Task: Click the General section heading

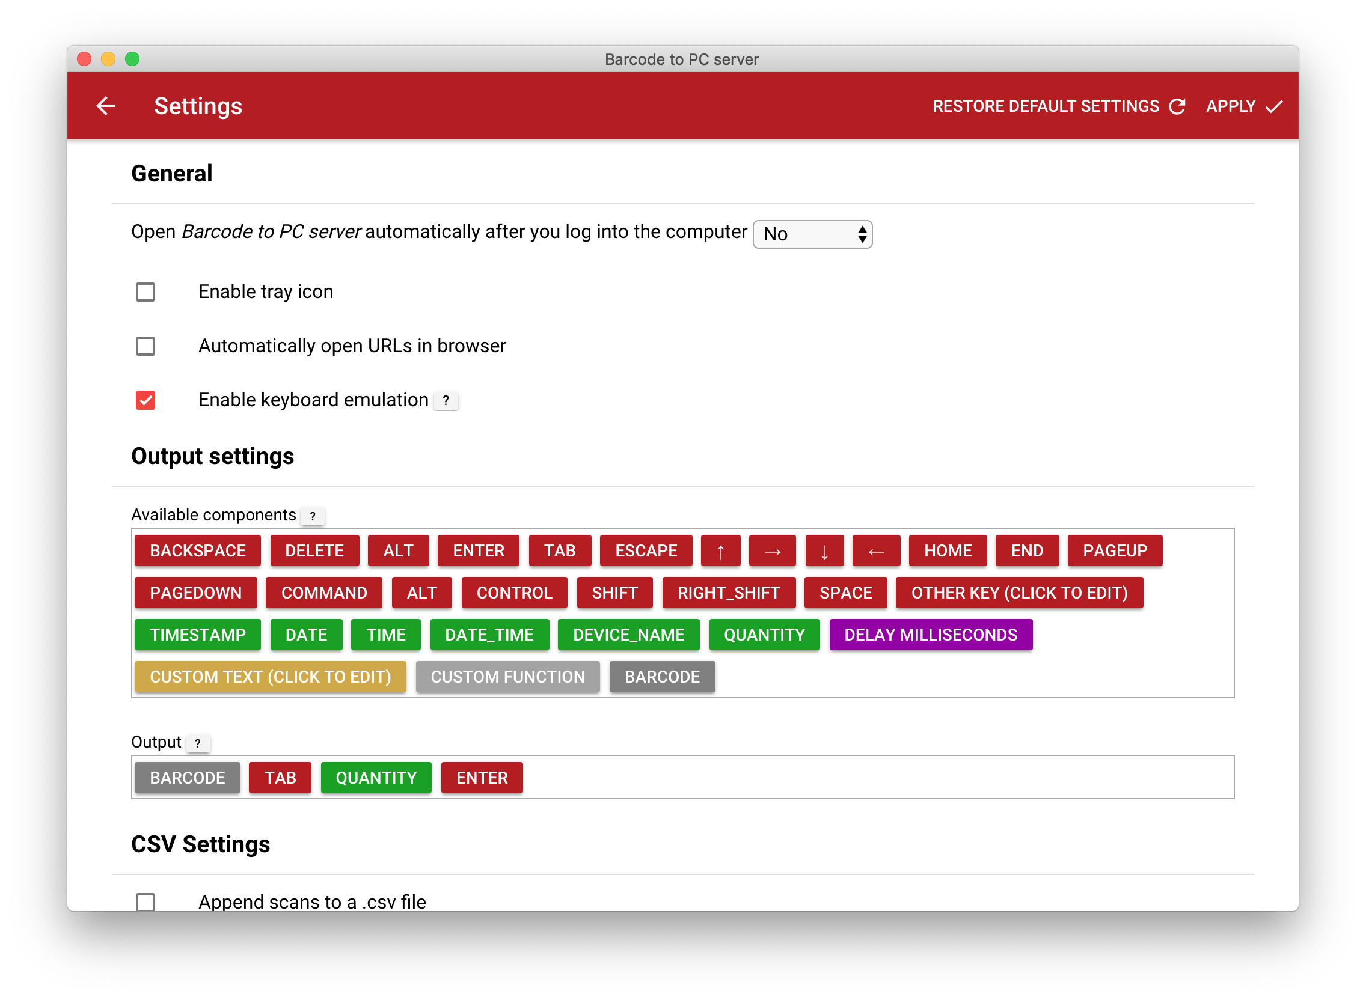Action: pos(172,174)
